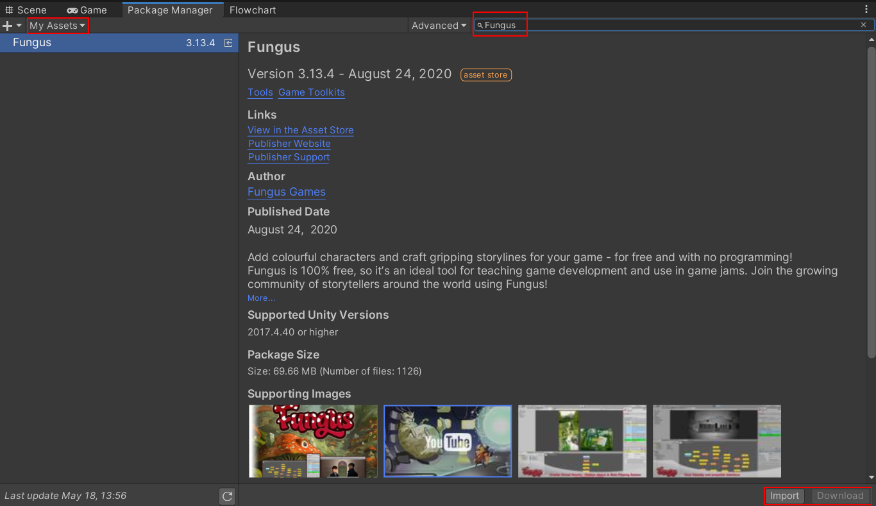Open the Fungus logo supporting image

pos(313,441)
